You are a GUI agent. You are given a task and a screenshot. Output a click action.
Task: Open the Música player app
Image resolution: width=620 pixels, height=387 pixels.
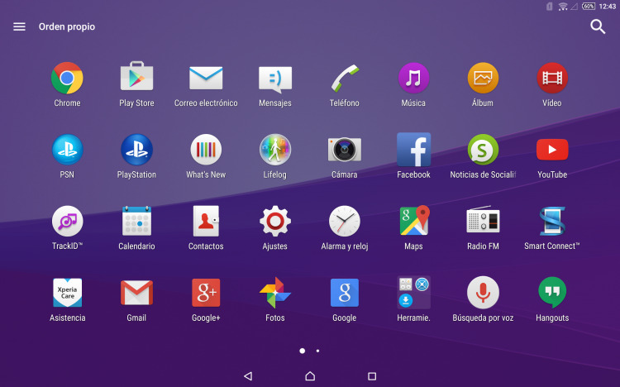point(413,79)
